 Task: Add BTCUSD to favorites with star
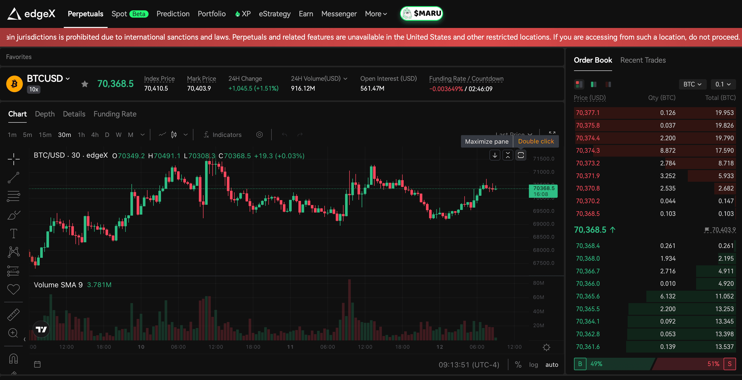pyautogui.click(x=85, y=84)
